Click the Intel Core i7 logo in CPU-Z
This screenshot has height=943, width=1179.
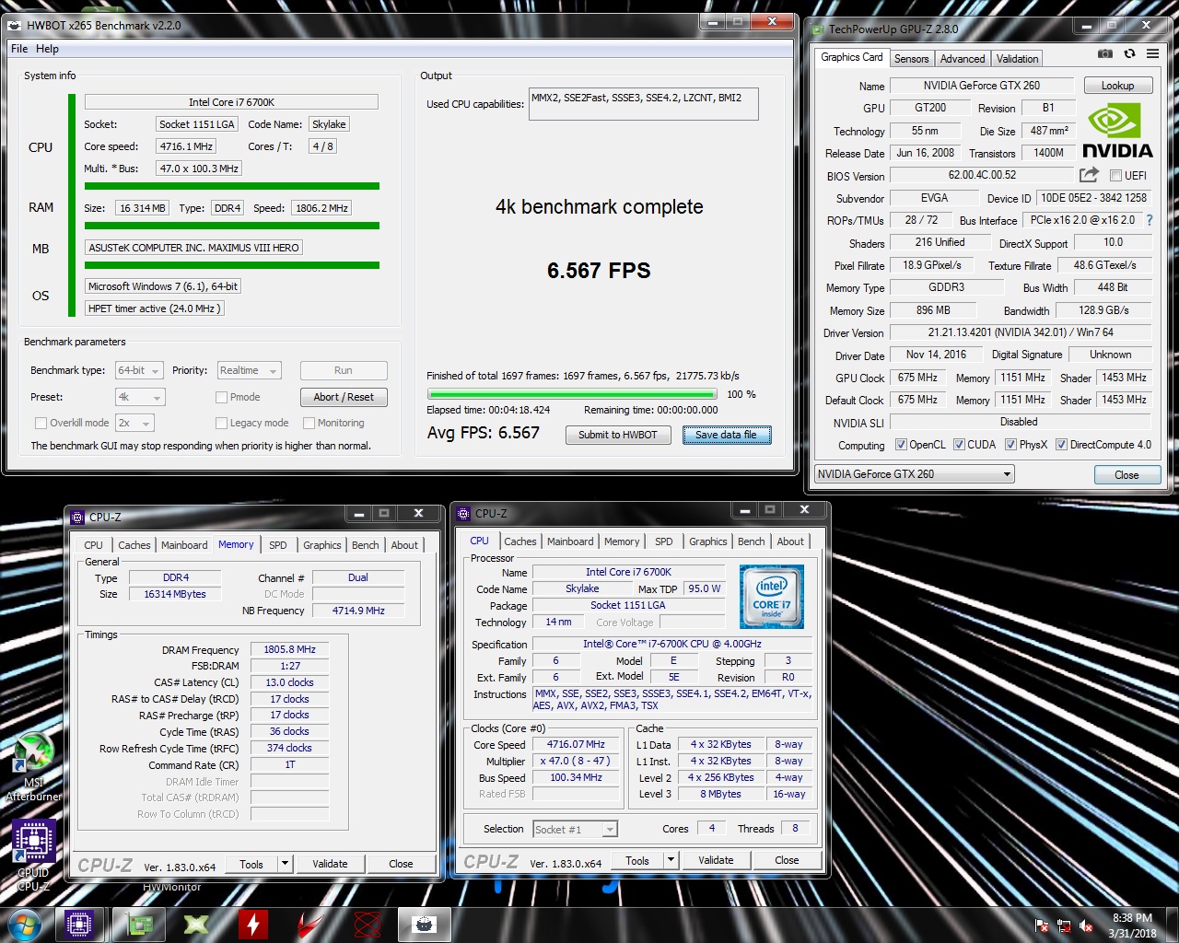tap(772, 597)
